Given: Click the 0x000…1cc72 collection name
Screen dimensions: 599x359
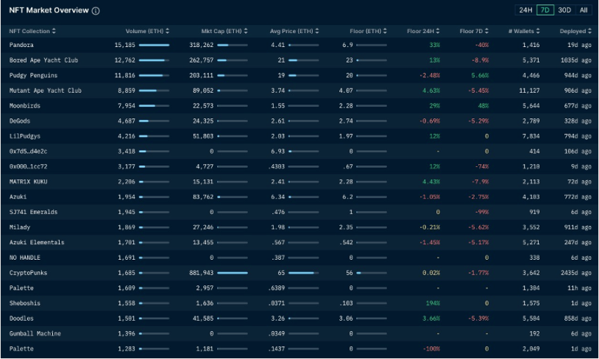Looking at the screenshot, I should click(x=28, y=167).
